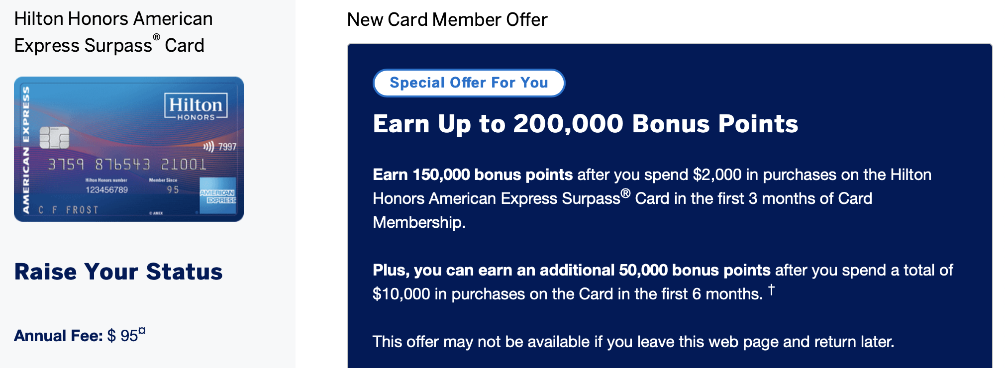Click the card number 3759 876543 21001
1005x368 pixels.
click(x=127, y=164)
